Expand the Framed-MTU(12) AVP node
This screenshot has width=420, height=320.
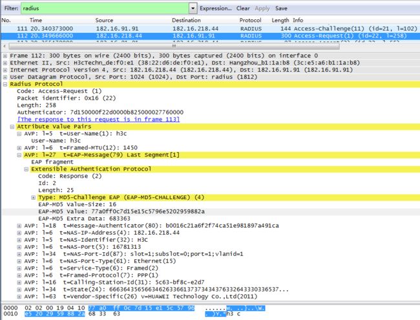pyautogui.click(x=19, y=148)
